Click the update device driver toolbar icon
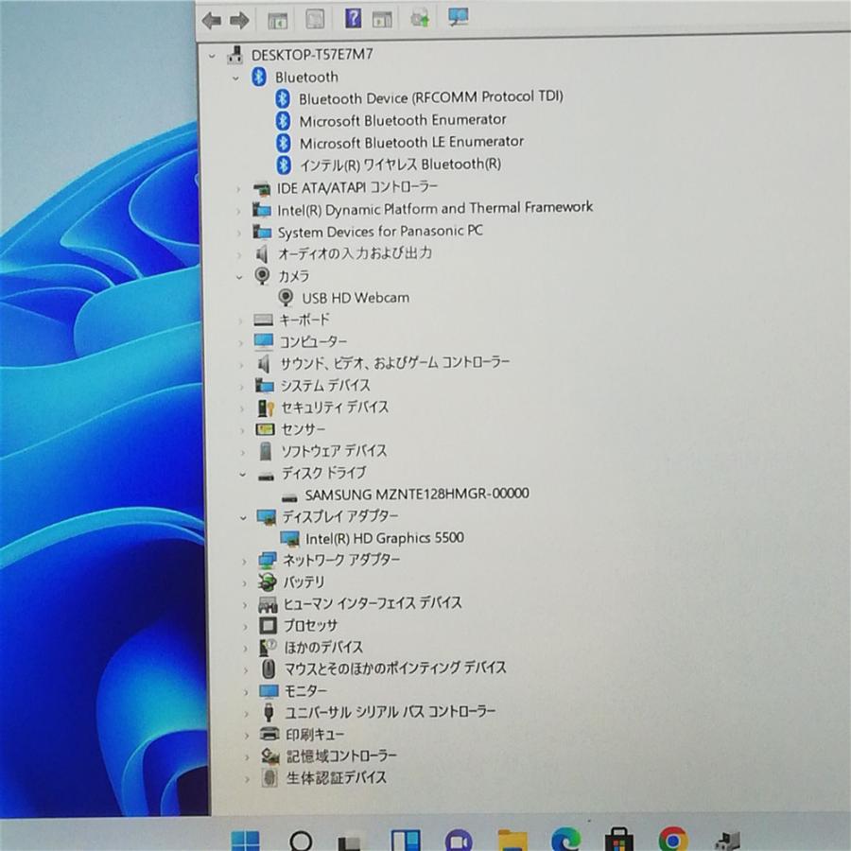 click(x=420, y=19)
